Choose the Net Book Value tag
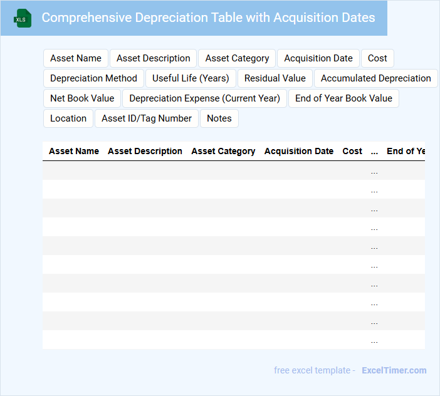Image resolution: width=440 pixels, height=396 pixels. pos(82,98)
